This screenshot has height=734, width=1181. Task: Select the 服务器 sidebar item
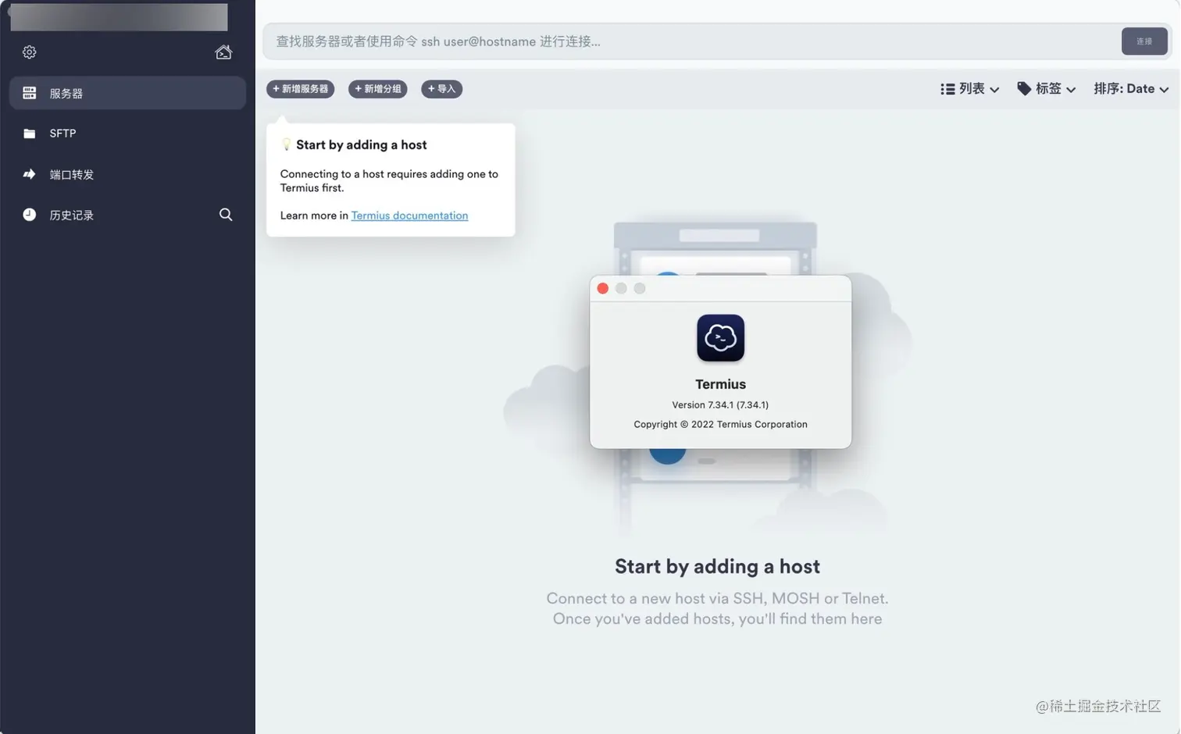[x=127, y=93]
